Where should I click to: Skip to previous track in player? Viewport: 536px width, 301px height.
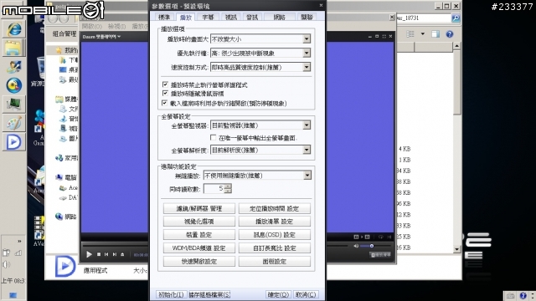pos(106,254)
